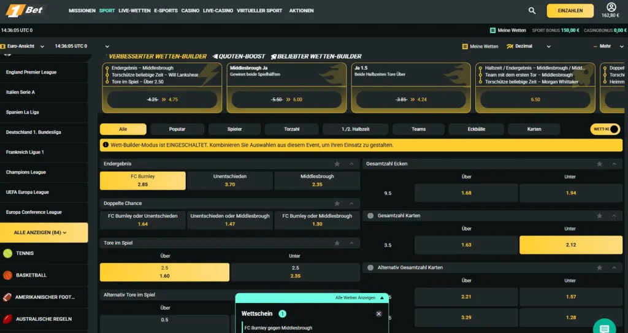Open the 1Bet logo home page

click(x=25, y=10)
